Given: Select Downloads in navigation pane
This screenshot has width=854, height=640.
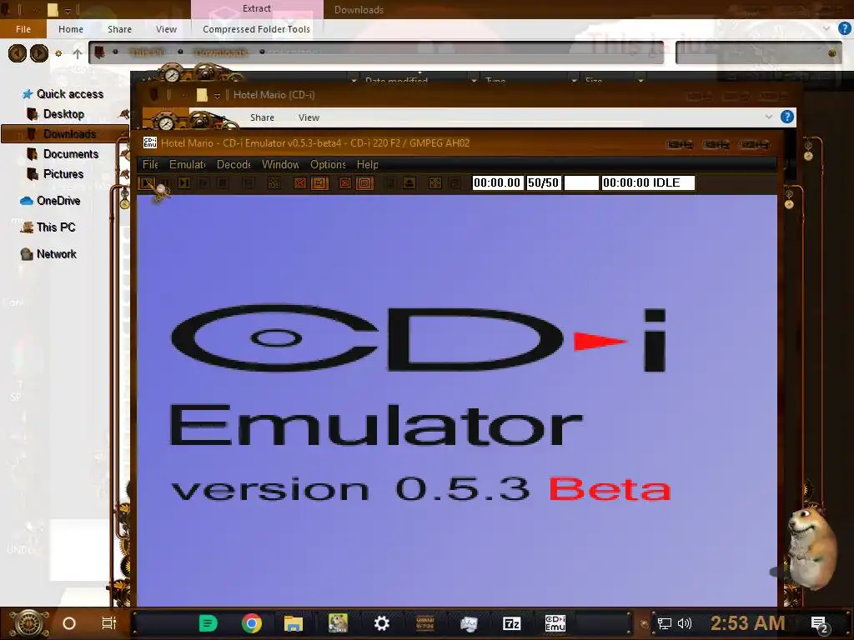Looking at the screenshot, I should click(x=64, y=134).
